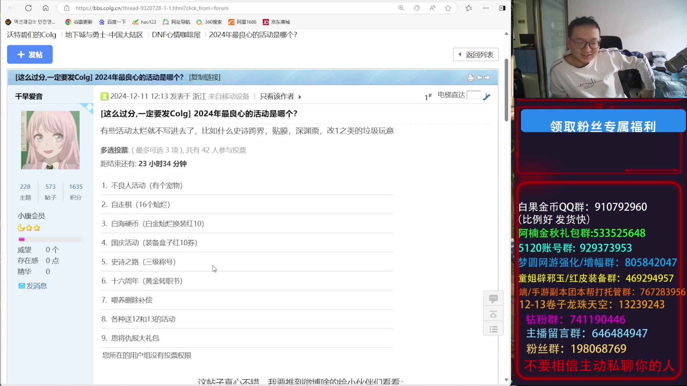Click poll option 国庆活动
Screen dimensions: 687x386
point(154,243)
